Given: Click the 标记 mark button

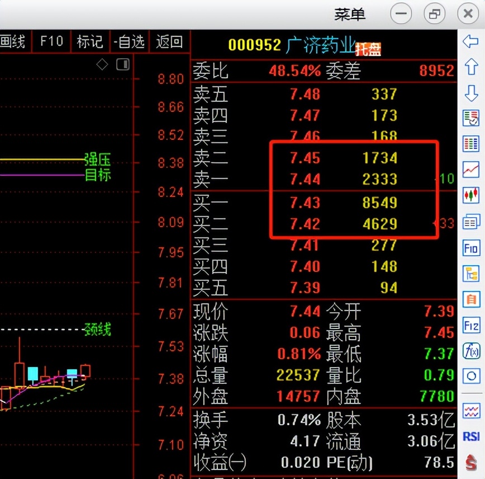Looking at the screenshot, I should click(90, 42).
